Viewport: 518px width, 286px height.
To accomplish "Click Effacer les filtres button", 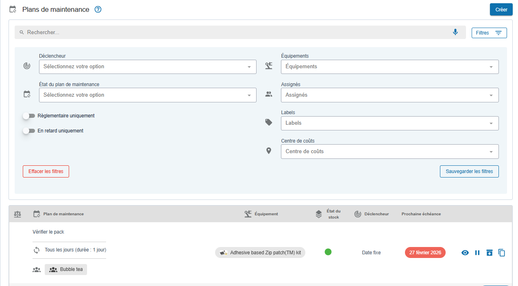I will [46, 171].
